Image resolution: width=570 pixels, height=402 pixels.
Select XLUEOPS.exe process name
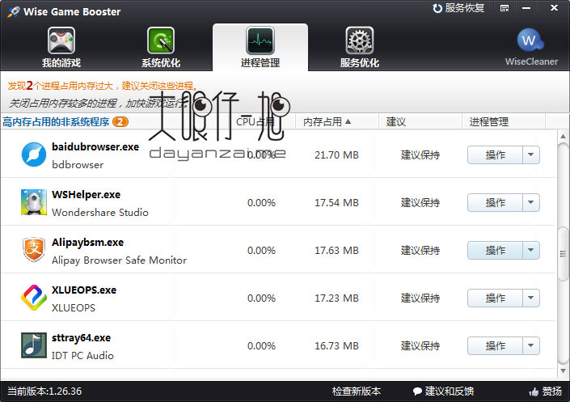[x=84, y=290]
